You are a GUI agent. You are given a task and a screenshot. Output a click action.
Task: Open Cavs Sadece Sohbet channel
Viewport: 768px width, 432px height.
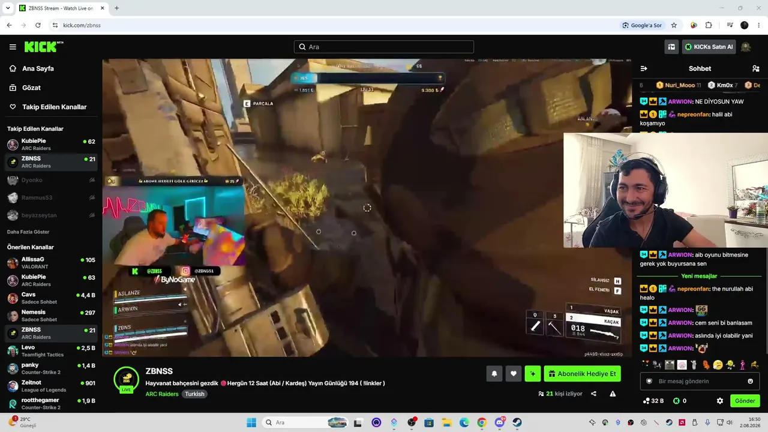click(x=51, y=298)
